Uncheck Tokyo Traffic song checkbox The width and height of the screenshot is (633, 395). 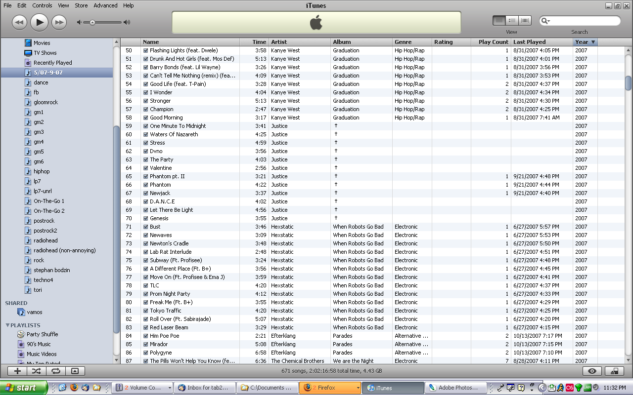click(146, 311)
